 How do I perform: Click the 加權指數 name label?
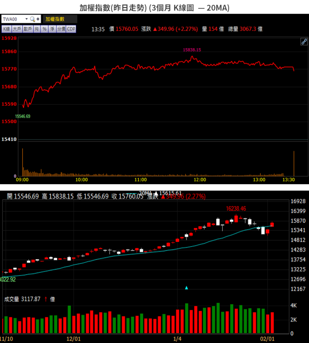55,19
